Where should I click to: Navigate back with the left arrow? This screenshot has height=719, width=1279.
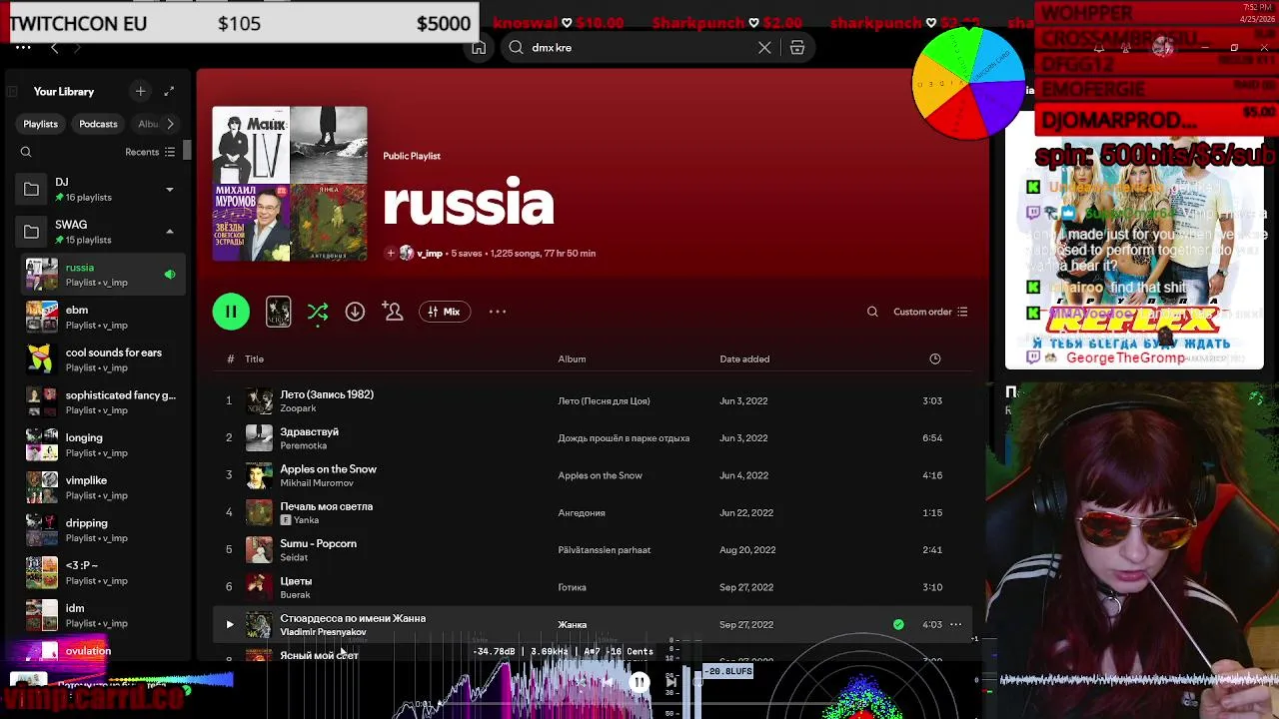55,47
